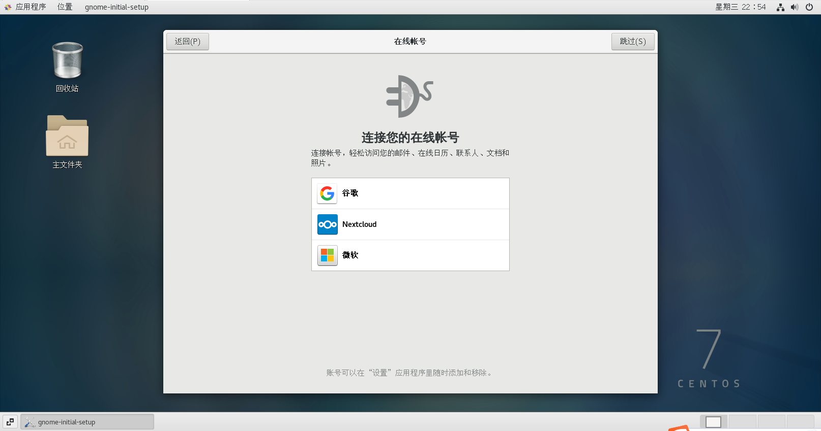Click the clock 星期三 22:54

(740, 7)
